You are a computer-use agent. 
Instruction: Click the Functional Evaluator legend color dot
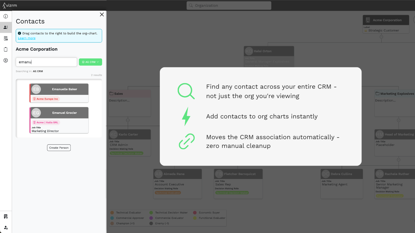tap(195, 218)
